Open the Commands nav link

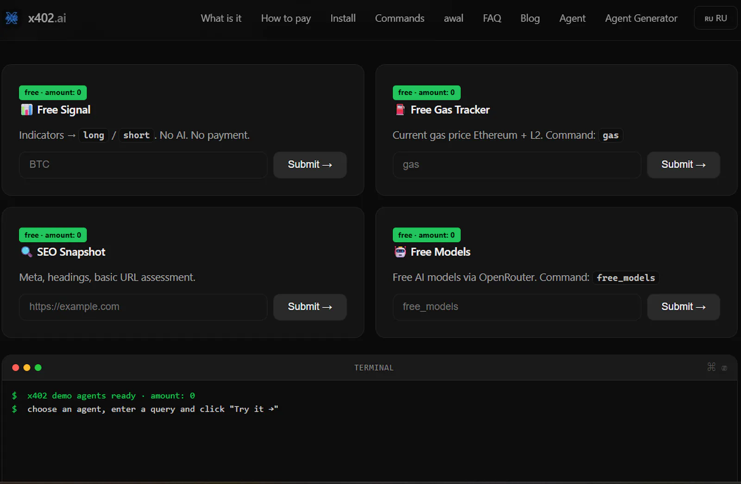coord(400,18)
